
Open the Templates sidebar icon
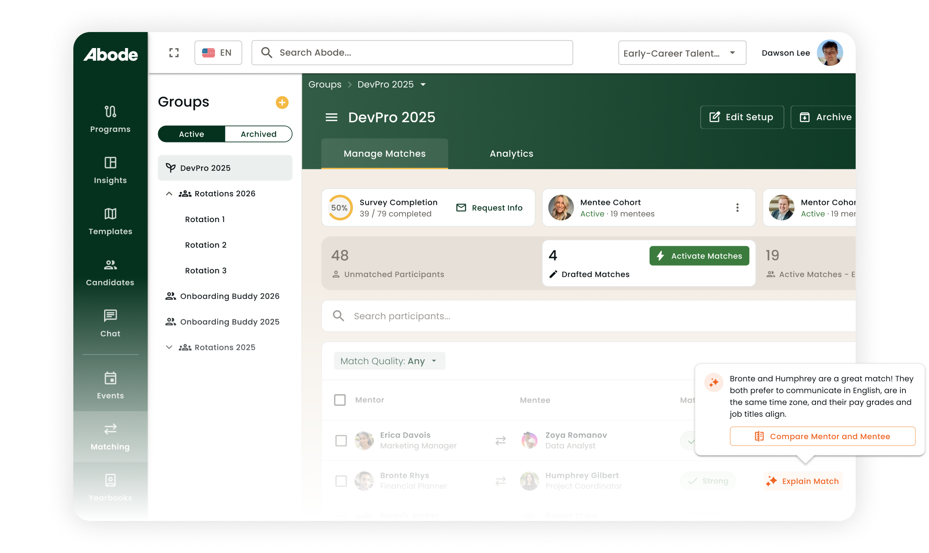pos(110,221)
